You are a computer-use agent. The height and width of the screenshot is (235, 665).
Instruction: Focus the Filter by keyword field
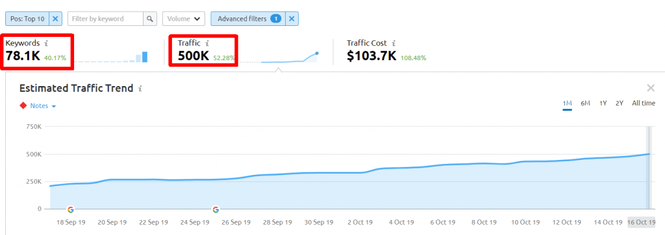pyautogui.click(x=106, y=19)
